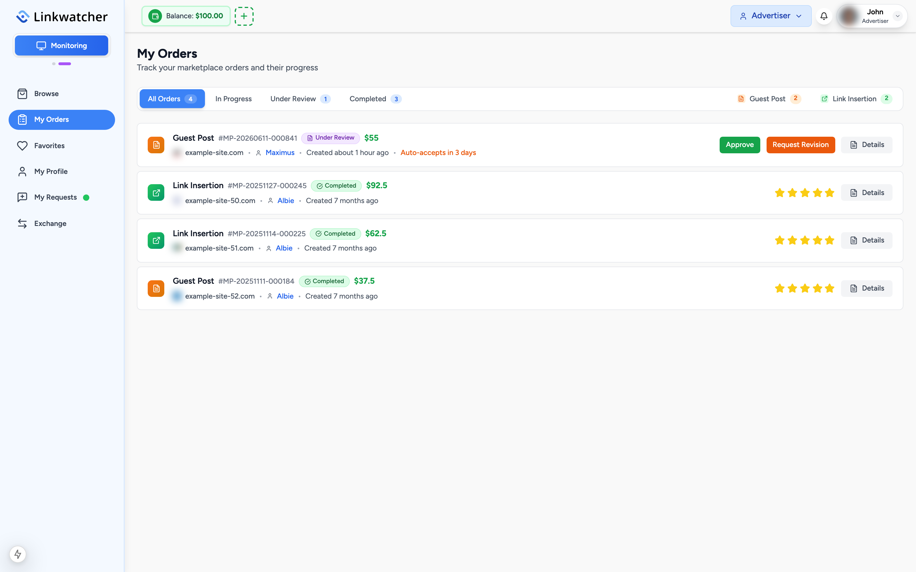Approve the $55 Guest Post order
The image size is (916, 572).
point(740,145)
